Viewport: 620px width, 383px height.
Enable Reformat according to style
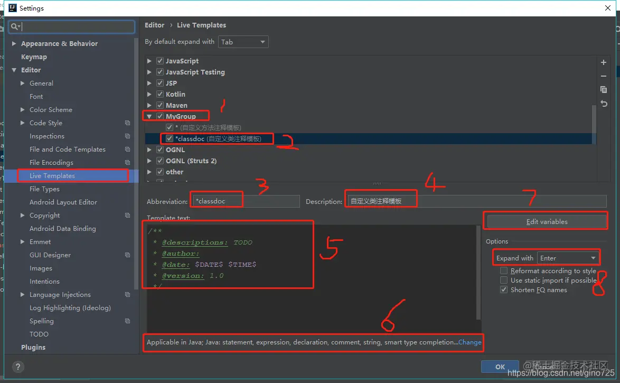coord(504,270)
